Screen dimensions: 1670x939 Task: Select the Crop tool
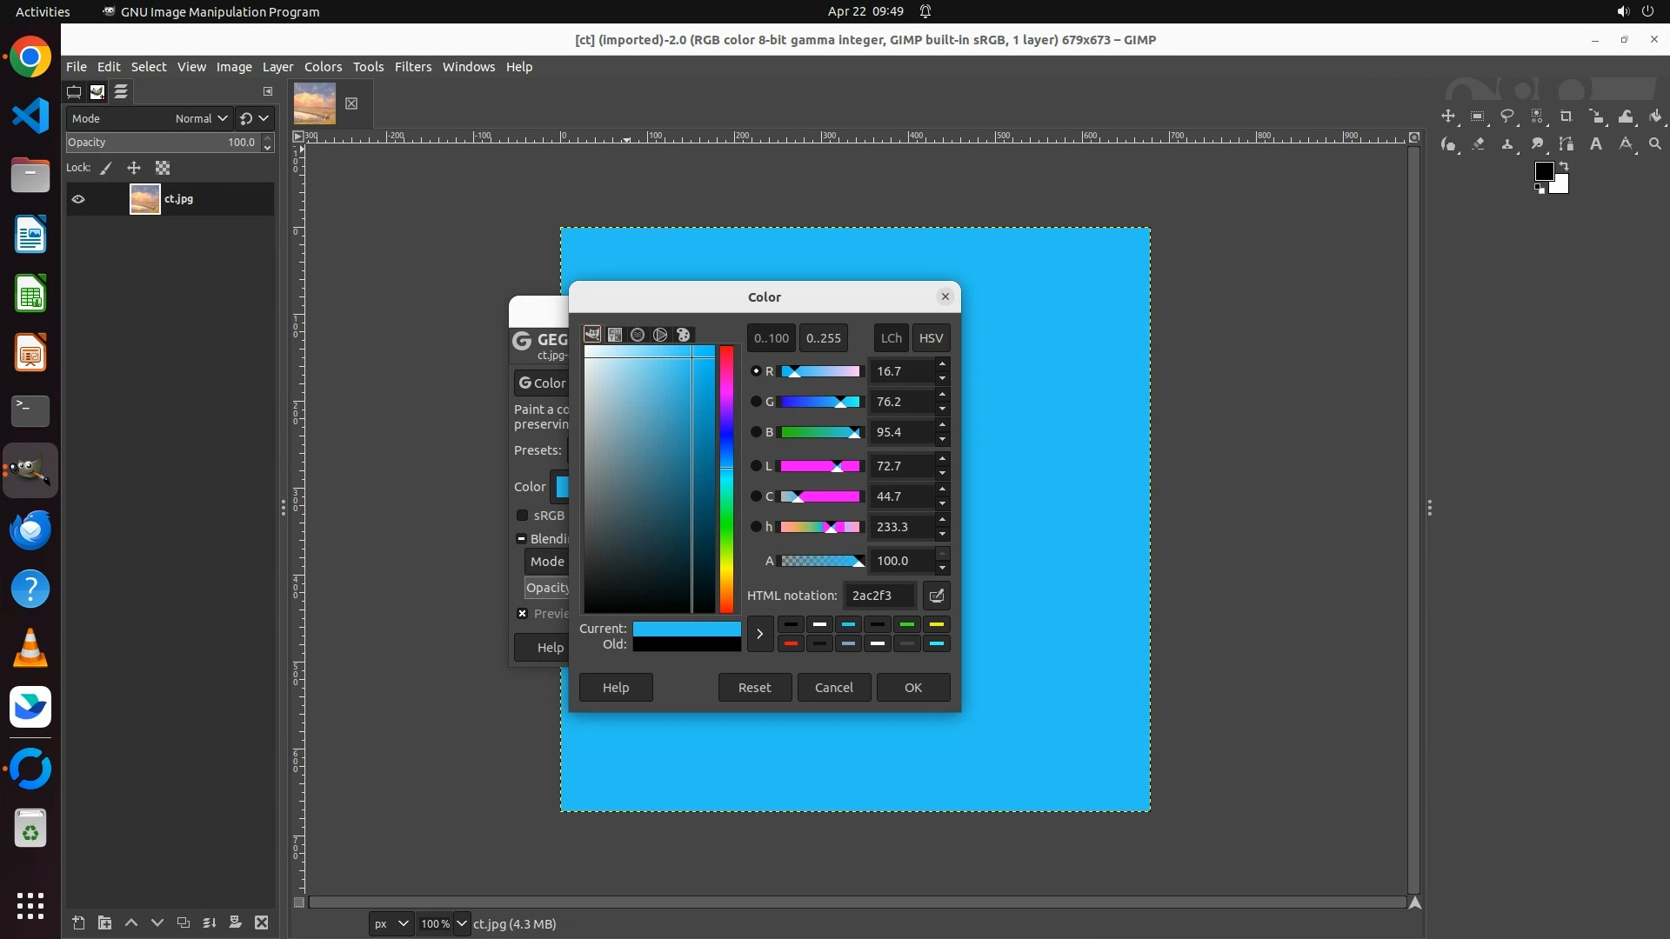(1566, 117)
